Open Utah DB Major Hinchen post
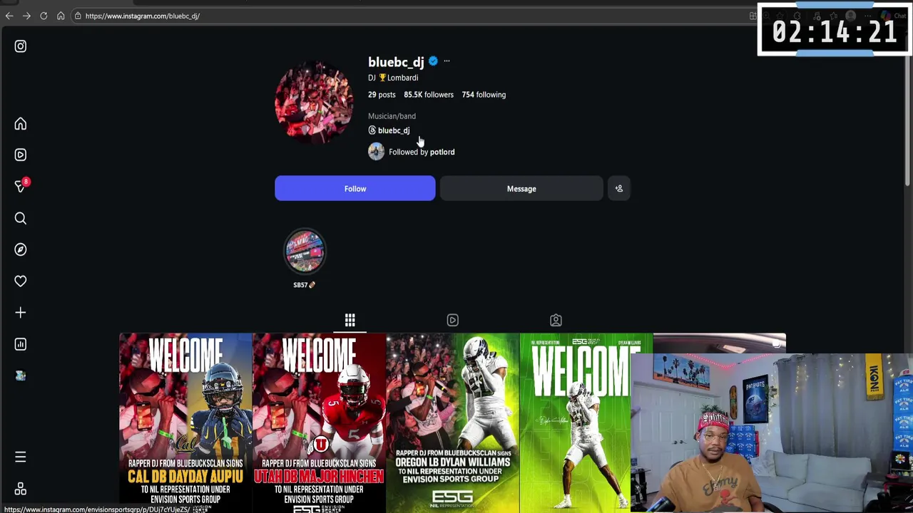The height and width of the screenshot is (513, 913). click(319, 423)
